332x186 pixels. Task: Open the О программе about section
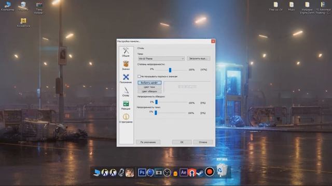click(x=126, y=118)
